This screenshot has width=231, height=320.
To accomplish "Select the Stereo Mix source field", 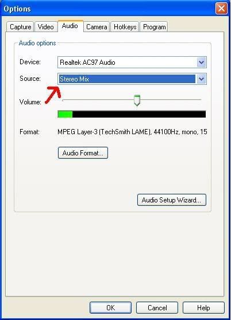I will (x=132, y=79).
